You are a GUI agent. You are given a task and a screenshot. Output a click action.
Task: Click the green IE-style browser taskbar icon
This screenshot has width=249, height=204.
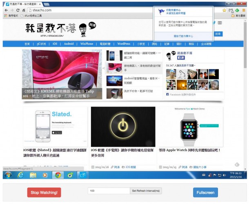click(x=70, y=175)
